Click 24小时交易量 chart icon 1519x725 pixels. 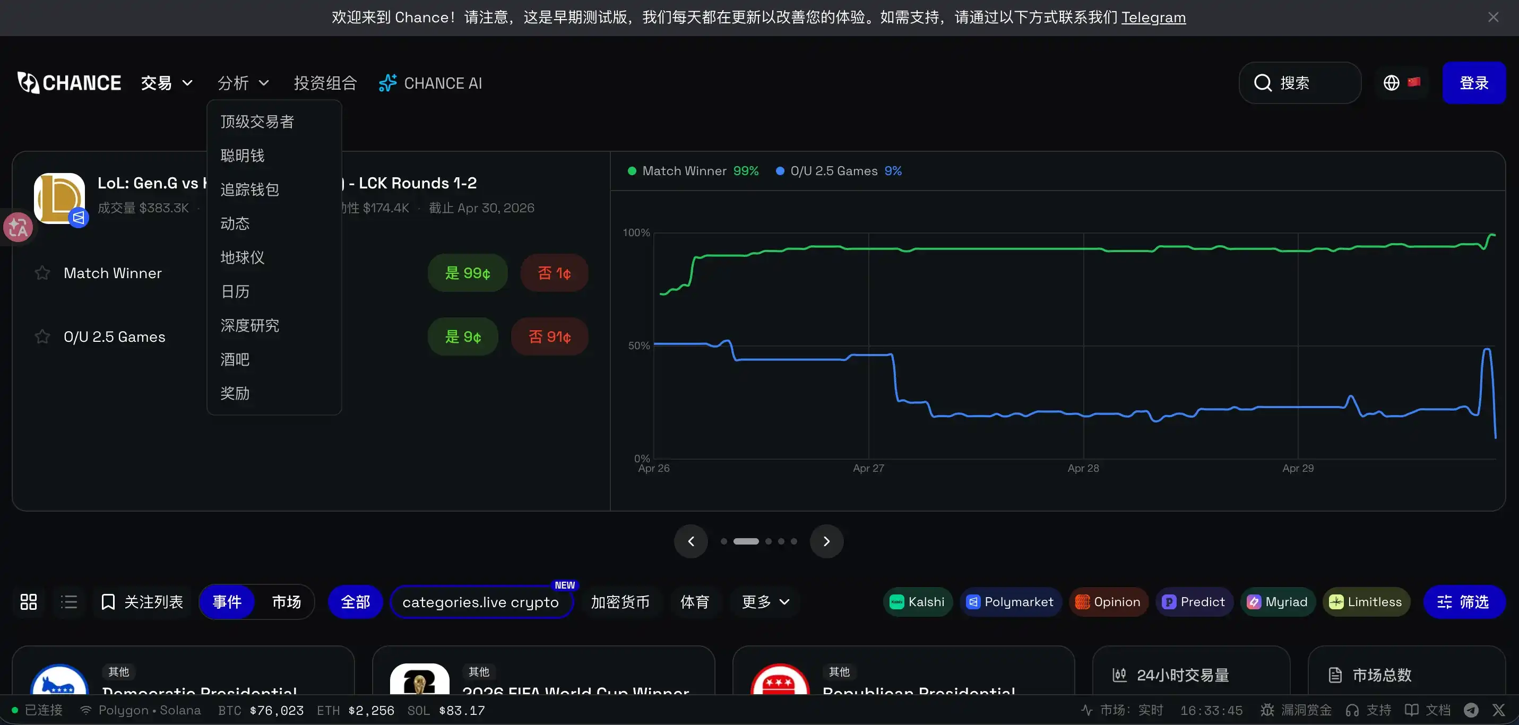click(1119, 676)
